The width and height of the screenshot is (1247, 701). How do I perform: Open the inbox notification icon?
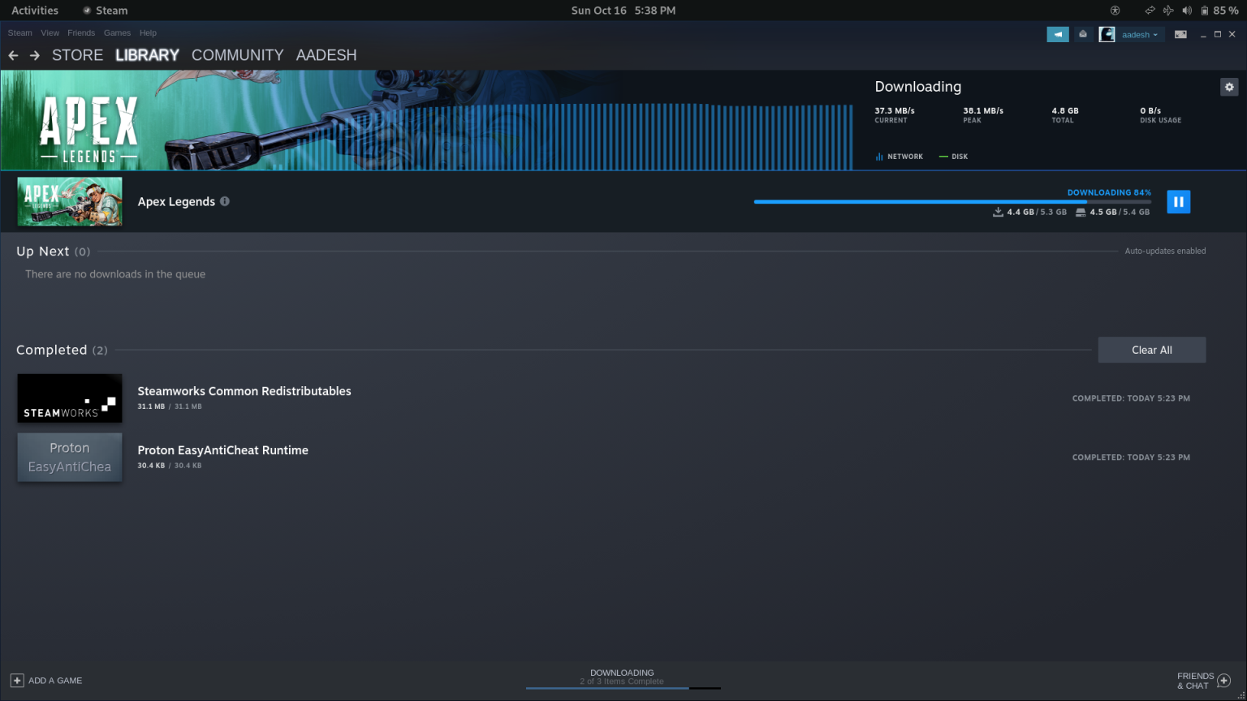coord(1083,34)
